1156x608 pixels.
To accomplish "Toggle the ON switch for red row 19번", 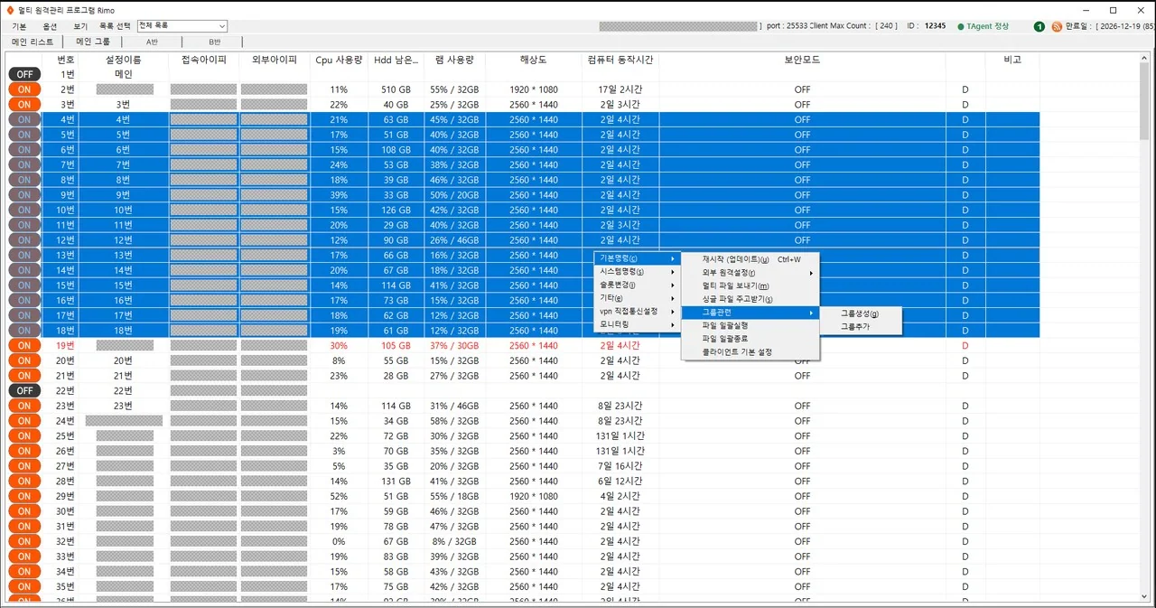I will [x=24, y=345].
